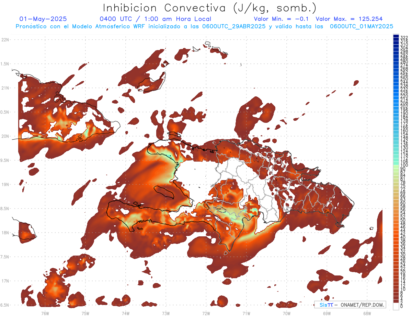This screenshot has height=318, width=412.
Task: Click the '72W' longitude label
Action: pos(206,313)
